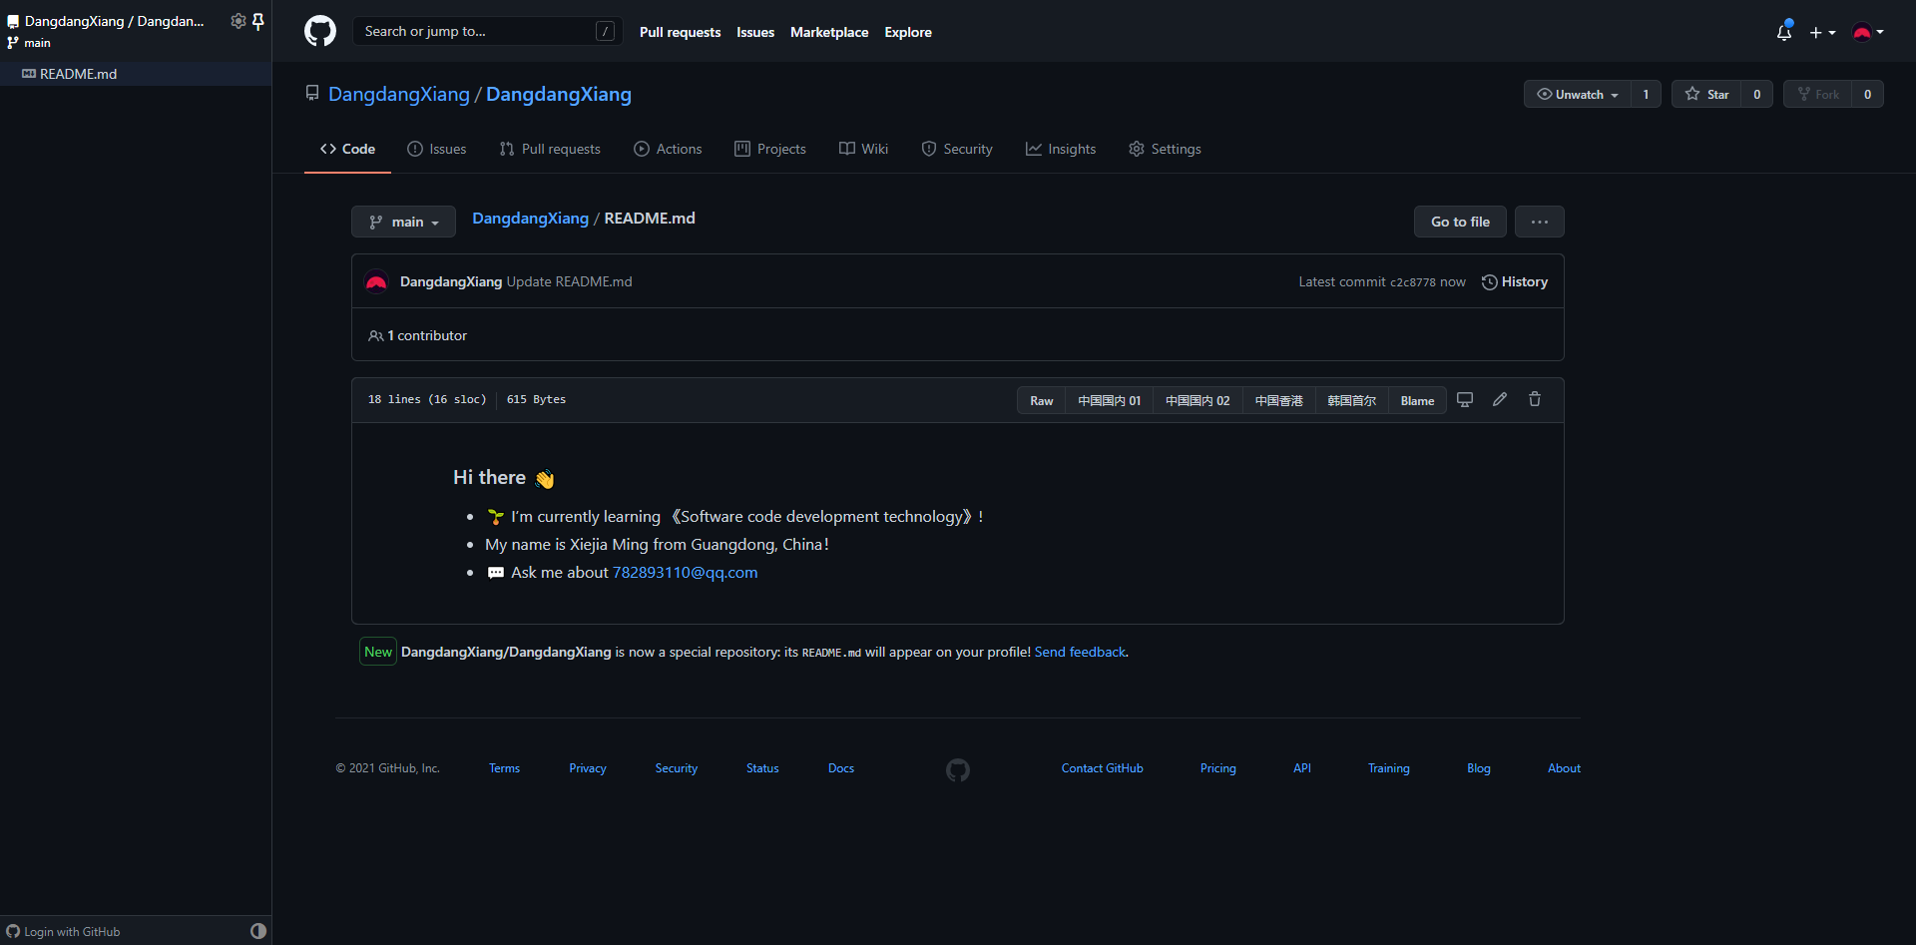
Task: Open About in footer
Action: [x=1564, y=768]
